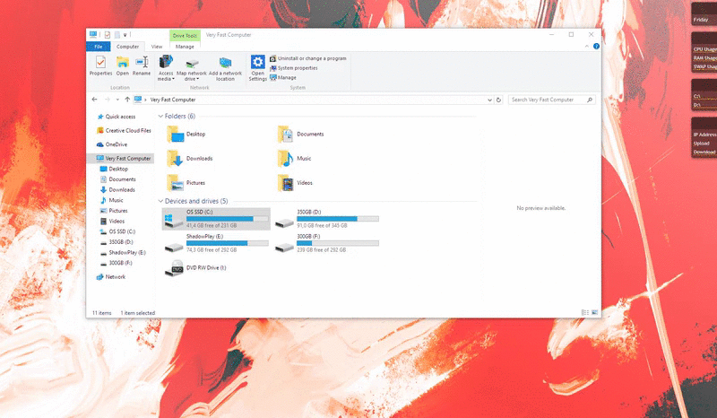The width and height of the screenshot is (717, 418).
Task: Switch to large icons view in status bar
Action: (594, 313)
